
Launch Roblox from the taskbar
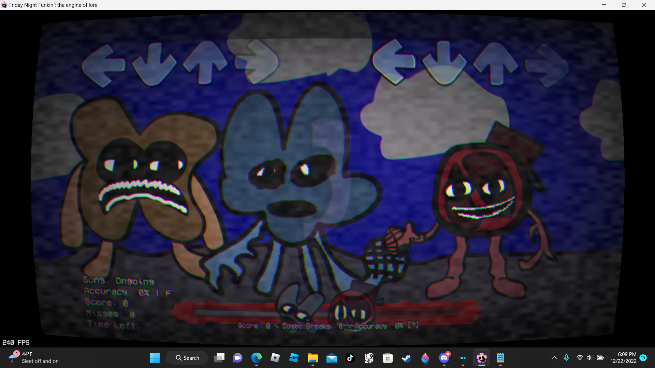click(275, 358)
